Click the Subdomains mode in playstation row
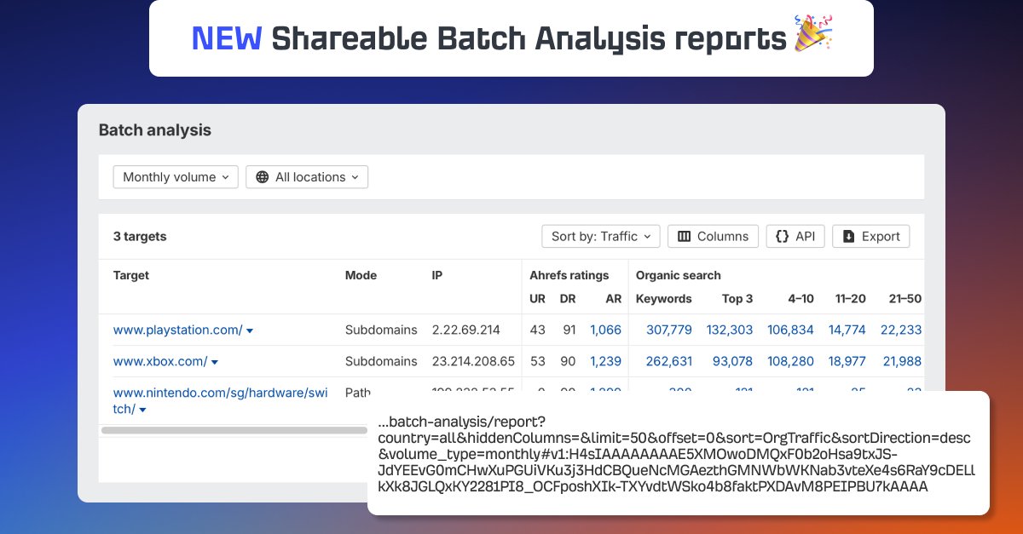Screen dimensions: 1023x534 point(381,330)
